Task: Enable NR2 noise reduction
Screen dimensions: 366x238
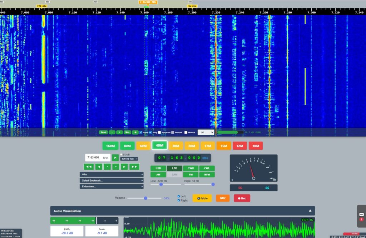Action: pos(222,198)
